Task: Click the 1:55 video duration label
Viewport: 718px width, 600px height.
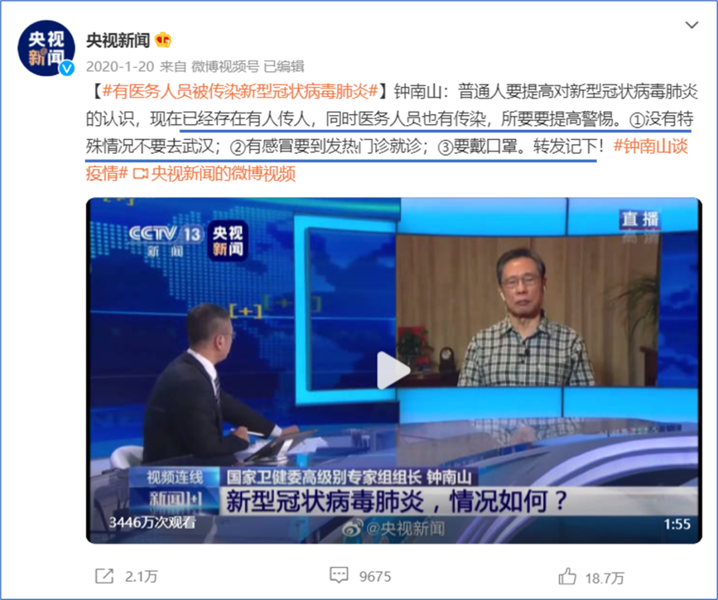Action: [x=677, y=524]
